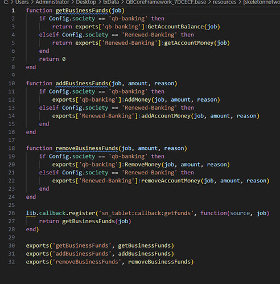Click the removeBusinessFunds function definition name
The width and height of the screenshot is (280, 284).
click(87, 148)
